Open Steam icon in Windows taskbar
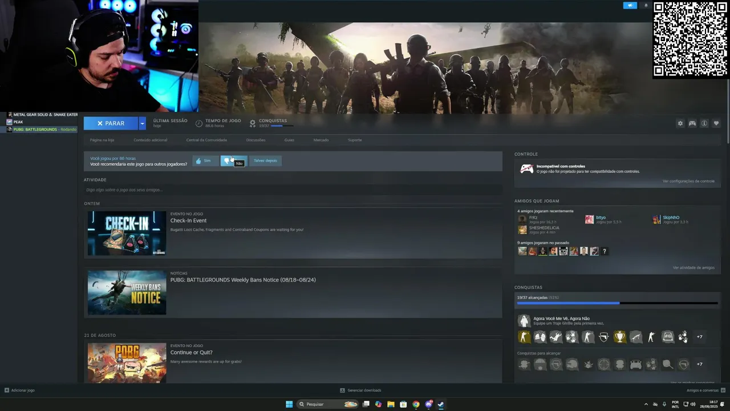Image resolution: width=730 pixels, height=411 pixels. click(x=441, y=404)
